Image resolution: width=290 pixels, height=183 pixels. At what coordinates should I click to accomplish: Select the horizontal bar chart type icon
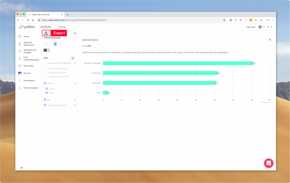tap(55, 44)
